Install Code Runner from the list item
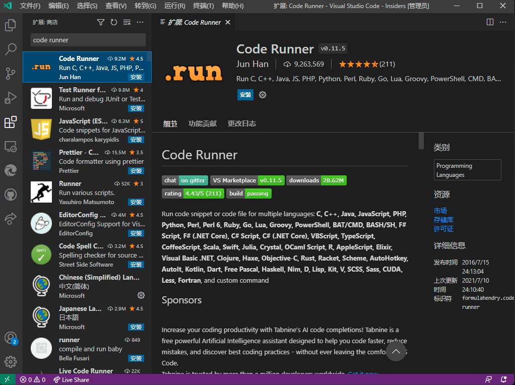This screenshot has width=515, height=385. click(136, 77)
